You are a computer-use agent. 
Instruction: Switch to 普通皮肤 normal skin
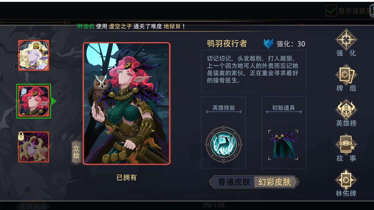[x=234, y=182]
